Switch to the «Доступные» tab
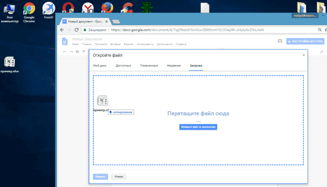Image resolution: width=327 pixels, height=187 pixels. 123,66
